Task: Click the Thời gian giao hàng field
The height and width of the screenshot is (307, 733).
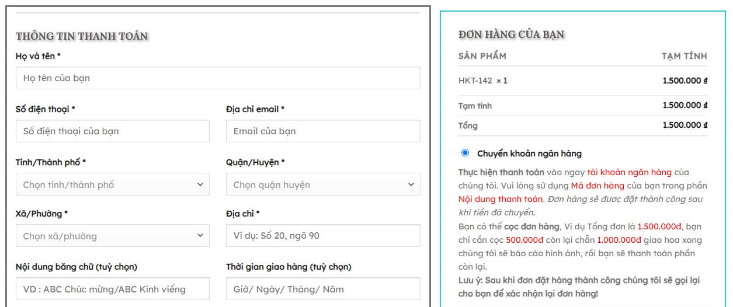Action: point(322,289)
